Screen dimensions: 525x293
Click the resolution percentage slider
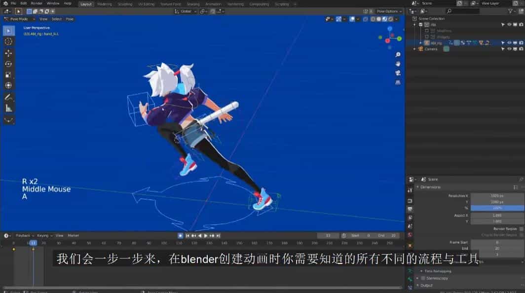pyautogui.click(x=497, y=208)
